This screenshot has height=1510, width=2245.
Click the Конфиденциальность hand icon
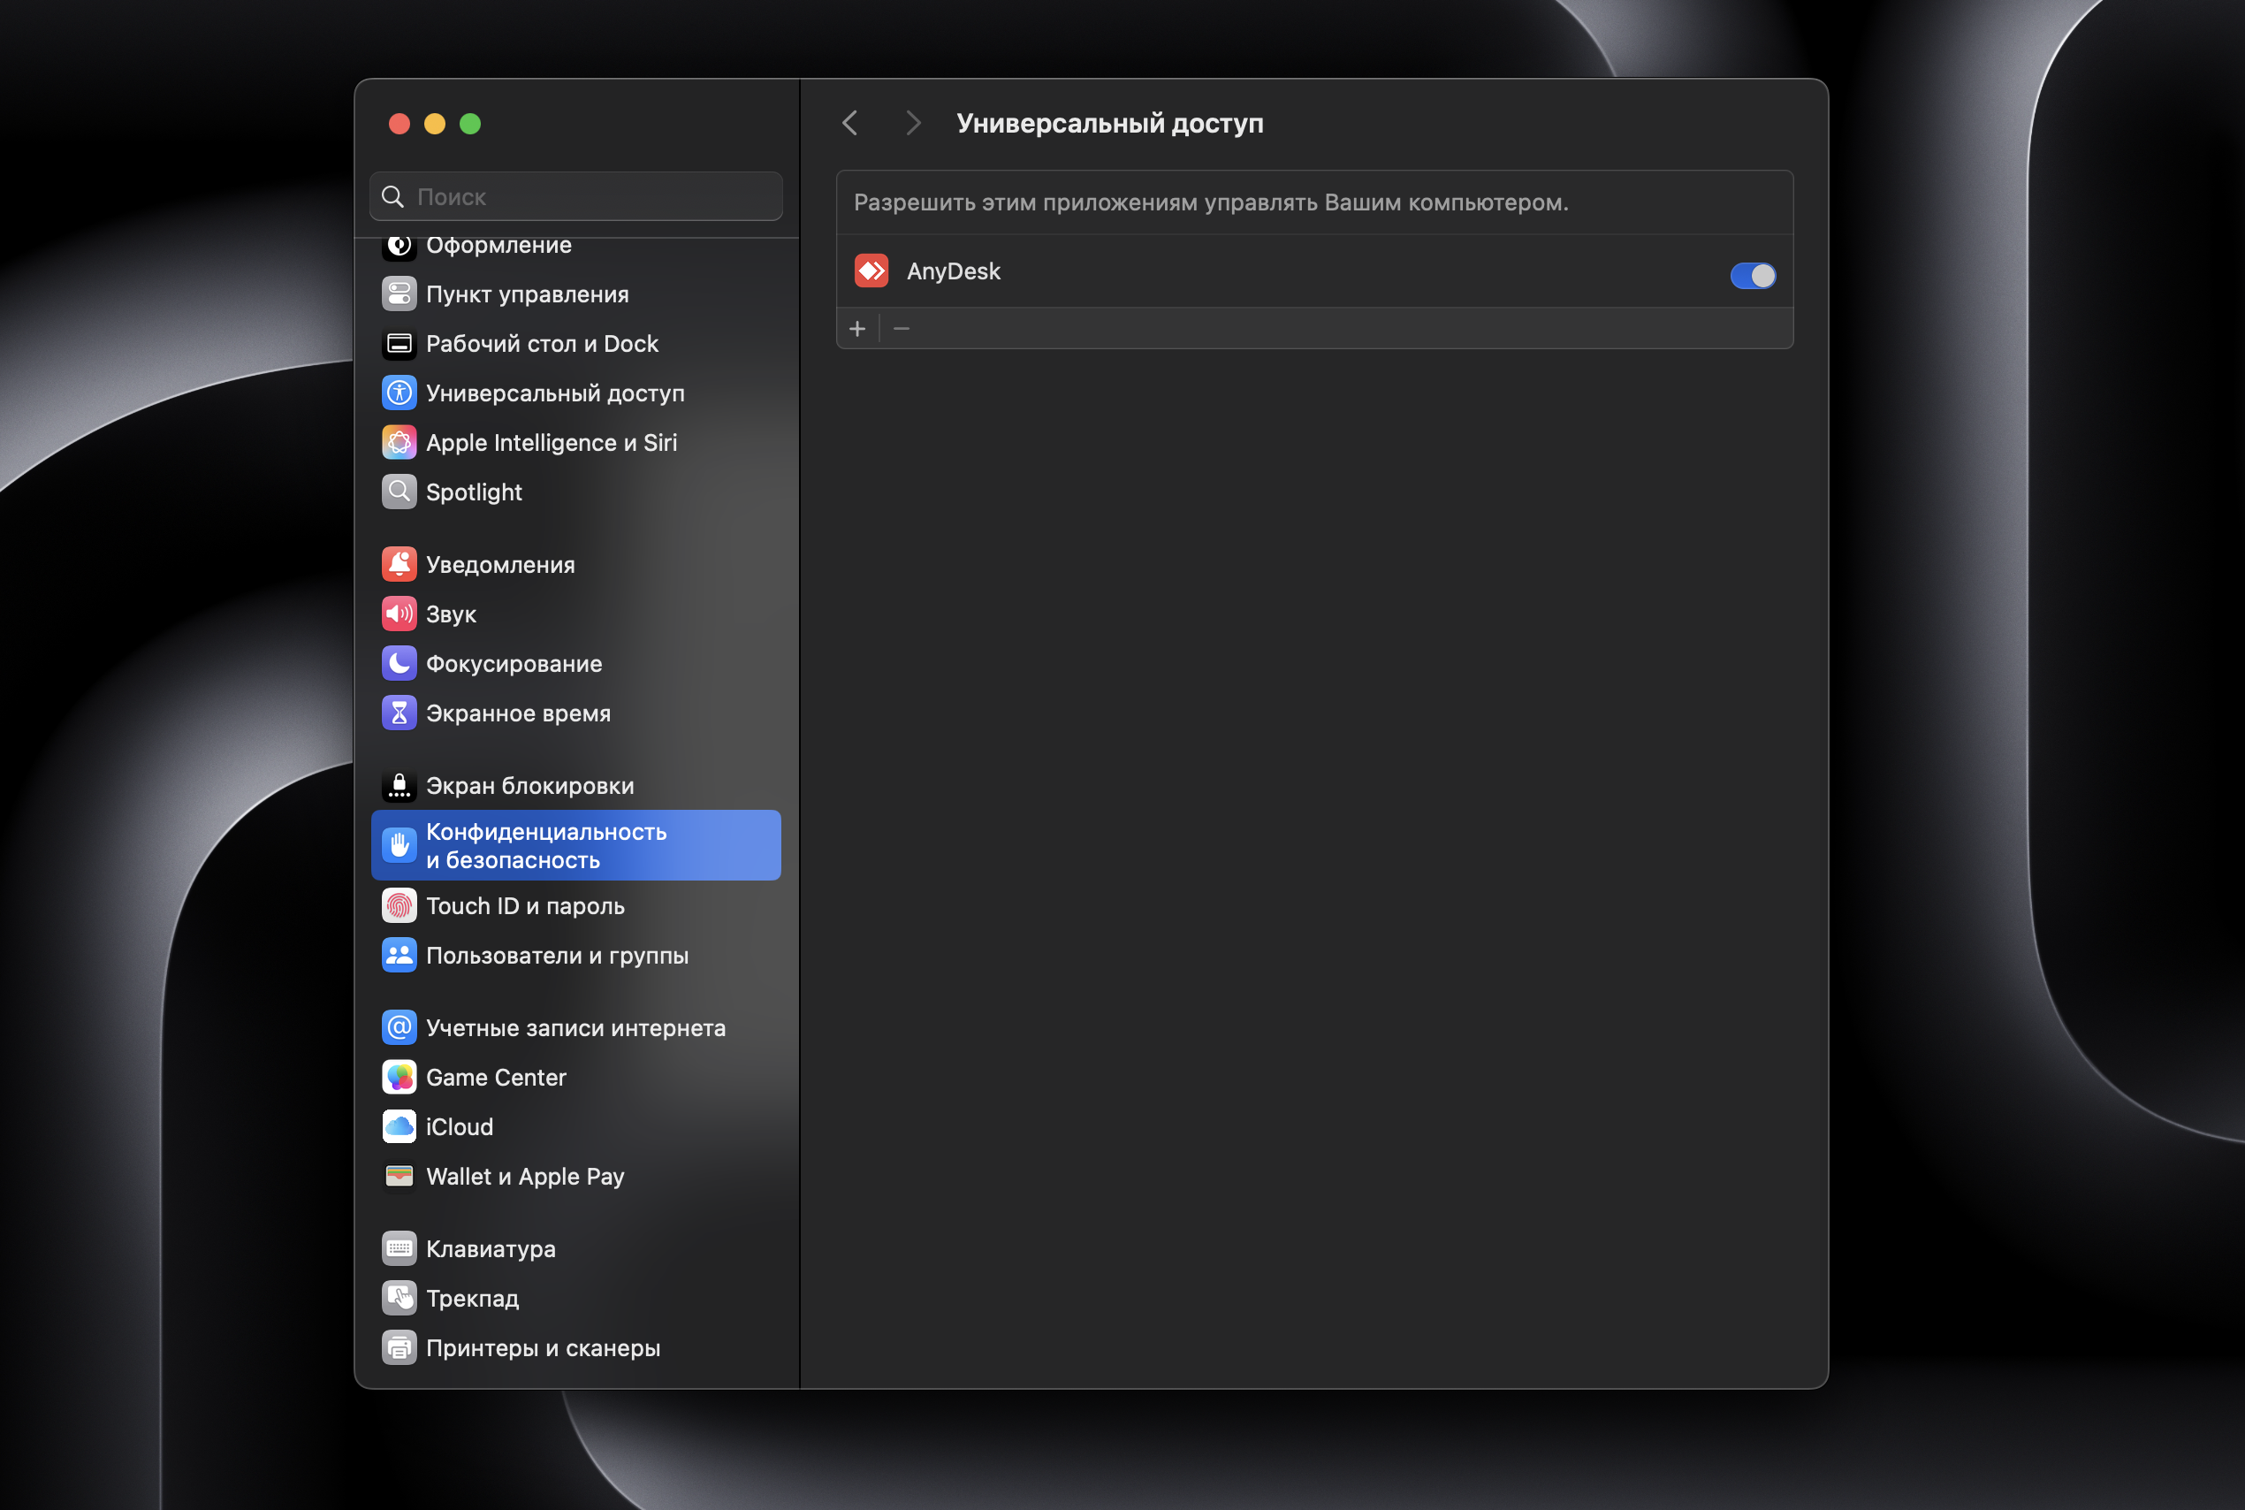(x=399, y=845)
